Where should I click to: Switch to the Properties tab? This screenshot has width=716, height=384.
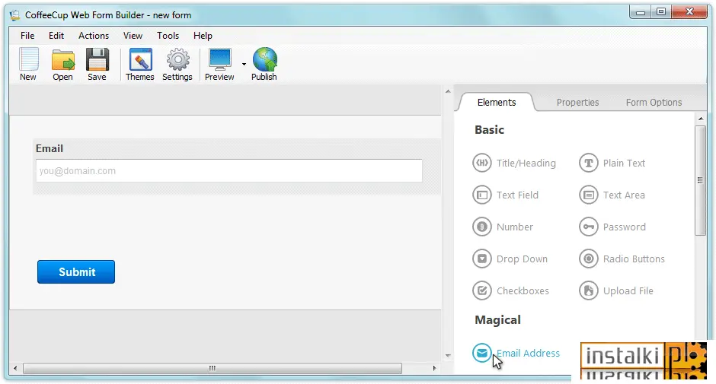577,102
